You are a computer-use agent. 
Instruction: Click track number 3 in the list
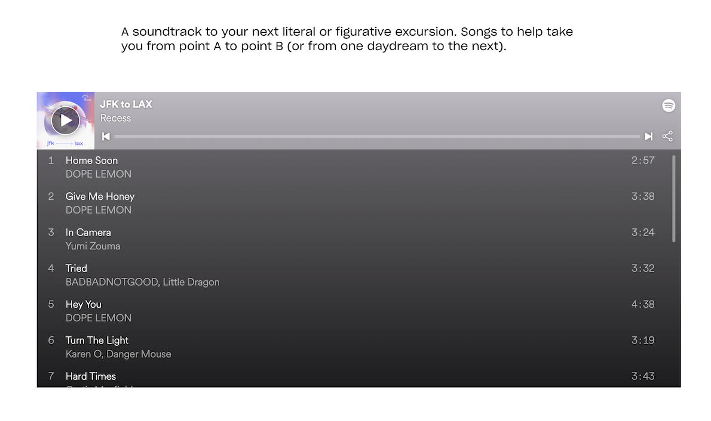pyautogui.click(x=51, y=233)
